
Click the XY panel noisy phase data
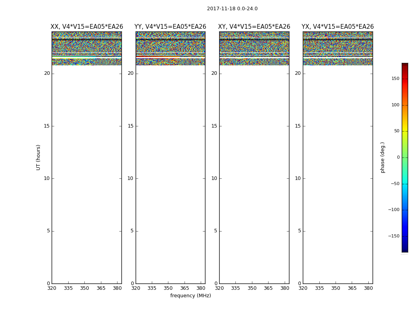pos(254,48)
